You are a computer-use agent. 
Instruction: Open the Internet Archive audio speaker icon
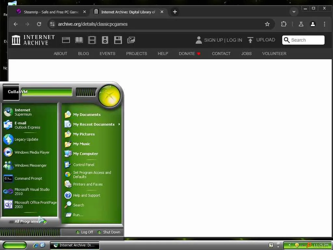tap(105, 40)
